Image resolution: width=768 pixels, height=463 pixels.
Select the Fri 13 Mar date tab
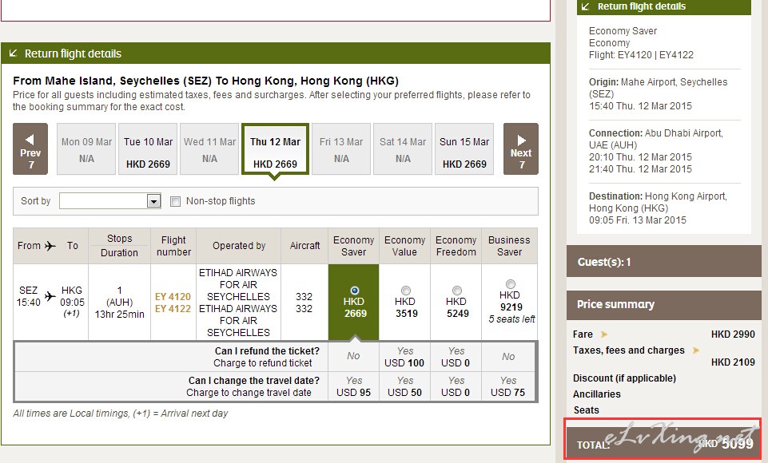click(x=341, y=148)
